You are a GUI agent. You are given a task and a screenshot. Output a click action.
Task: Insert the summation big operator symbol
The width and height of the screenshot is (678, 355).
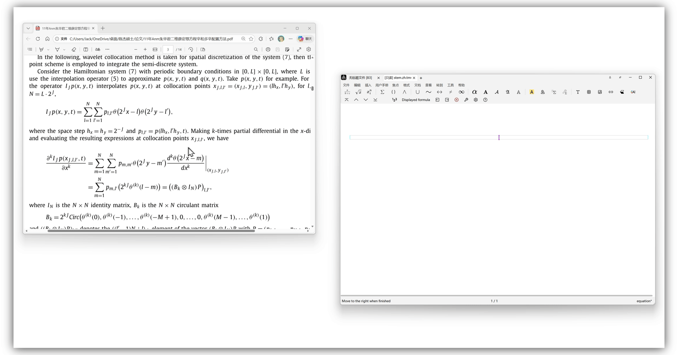[x=382, y=92]
